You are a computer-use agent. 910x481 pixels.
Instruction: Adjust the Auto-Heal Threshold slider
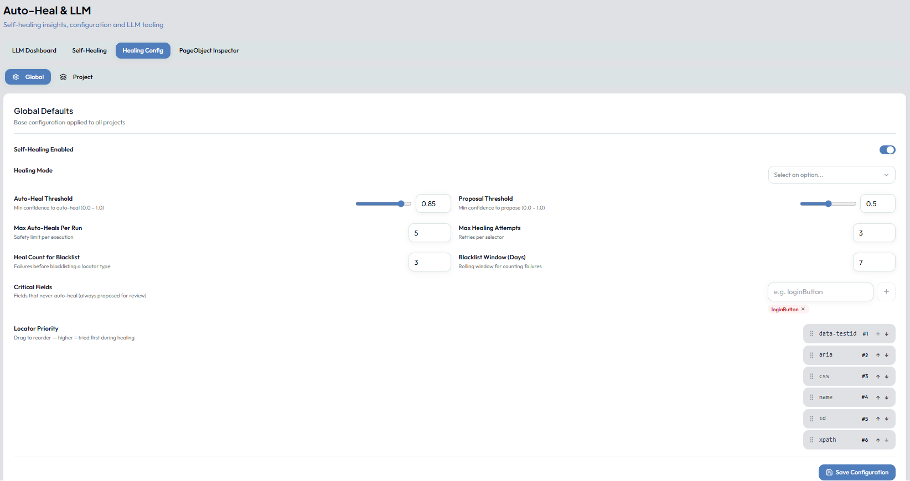[x=384, y=204]
